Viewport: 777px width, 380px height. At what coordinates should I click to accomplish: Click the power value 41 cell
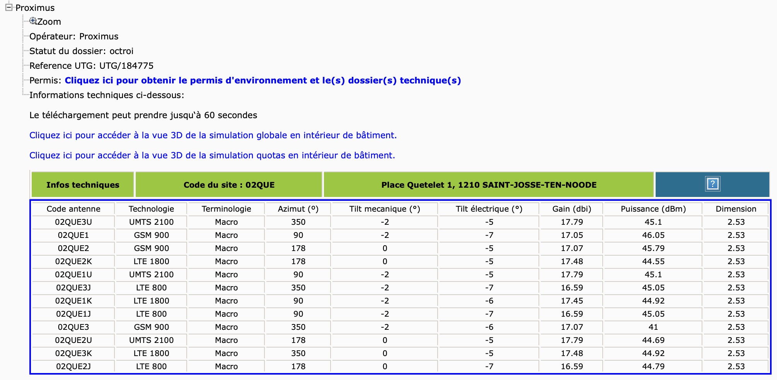coord(653,327)
